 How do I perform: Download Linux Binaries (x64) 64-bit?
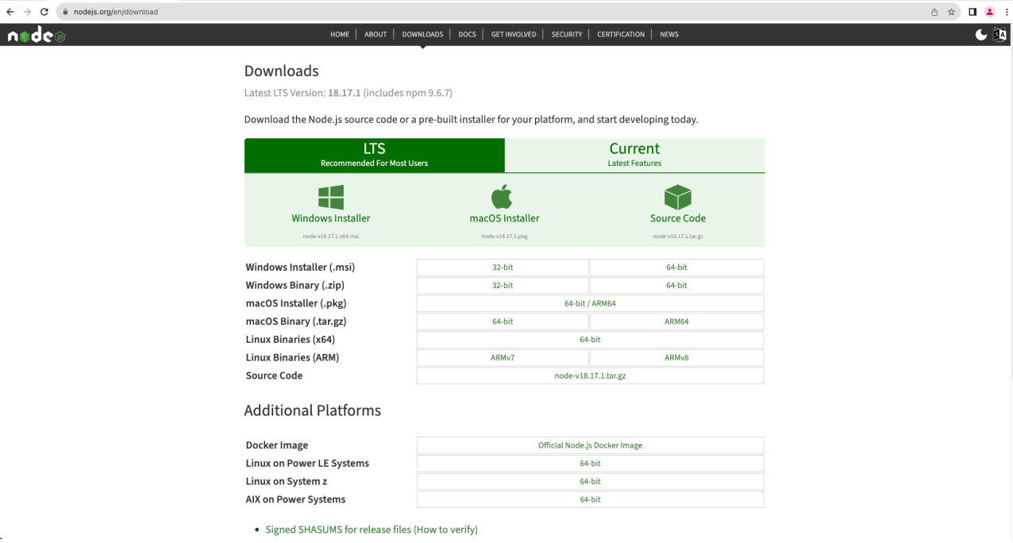pos(590,340)
